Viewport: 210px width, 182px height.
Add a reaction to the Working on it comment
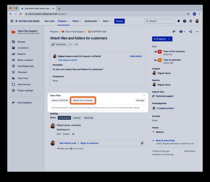click(x=73, y=134)
